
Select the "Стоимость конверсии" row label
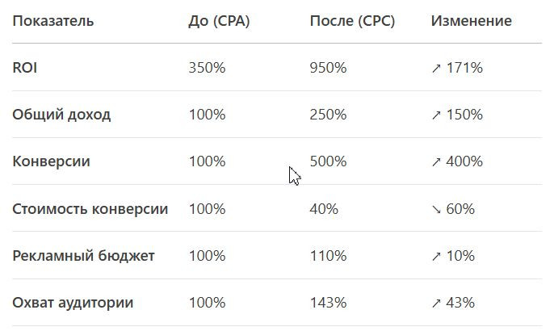(90, 209)
